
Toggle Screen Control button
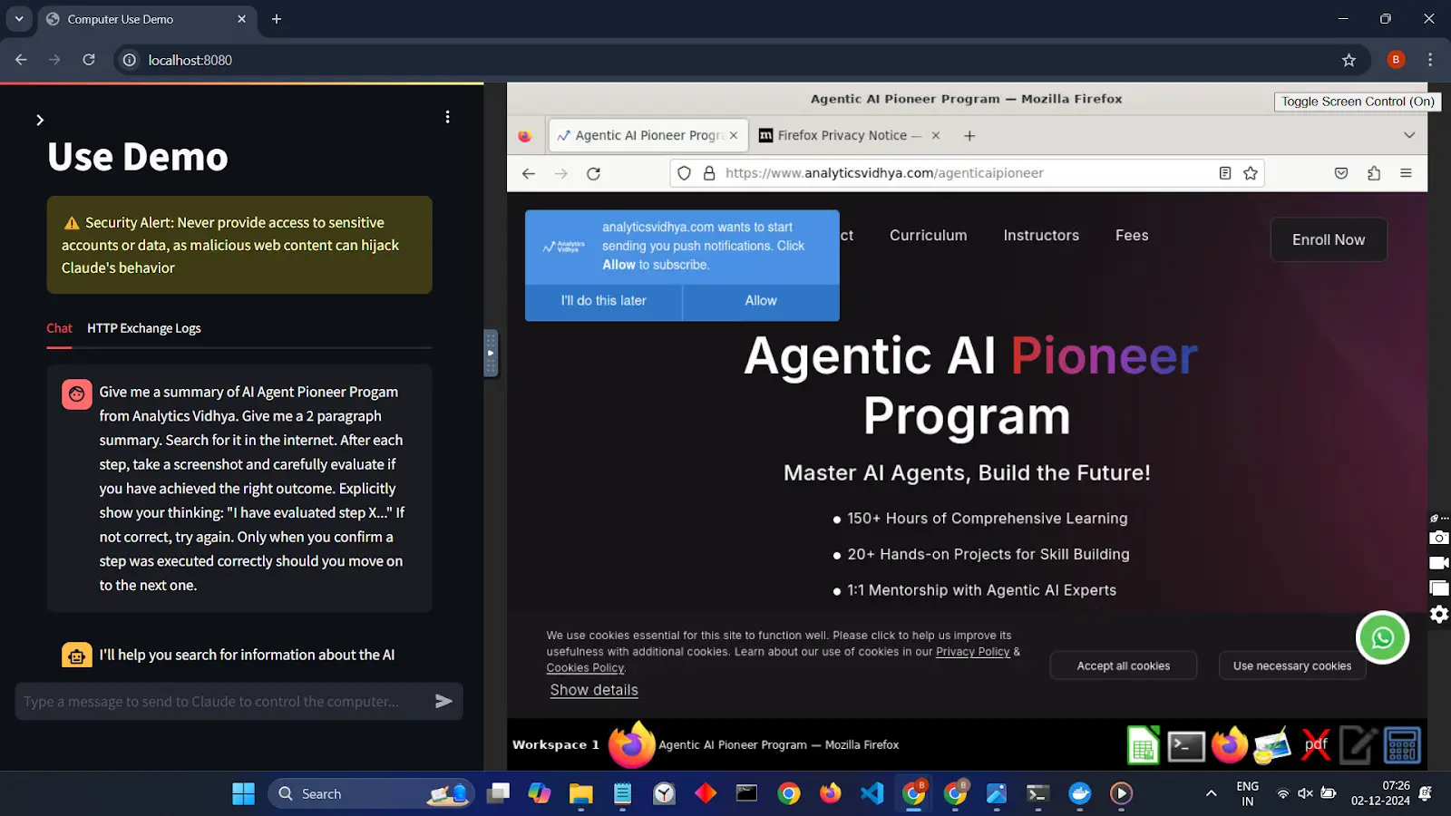[1358, 102]
